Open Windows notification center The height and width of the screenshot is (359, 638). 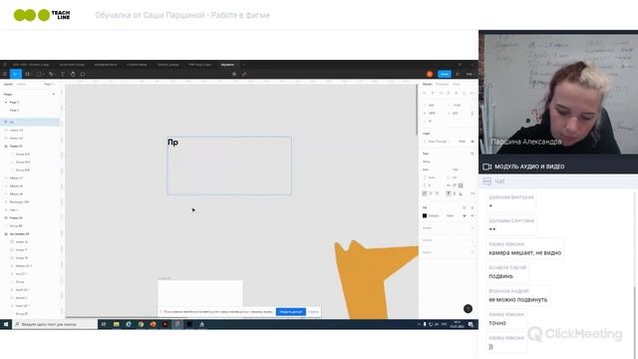(x=471, y=324)
